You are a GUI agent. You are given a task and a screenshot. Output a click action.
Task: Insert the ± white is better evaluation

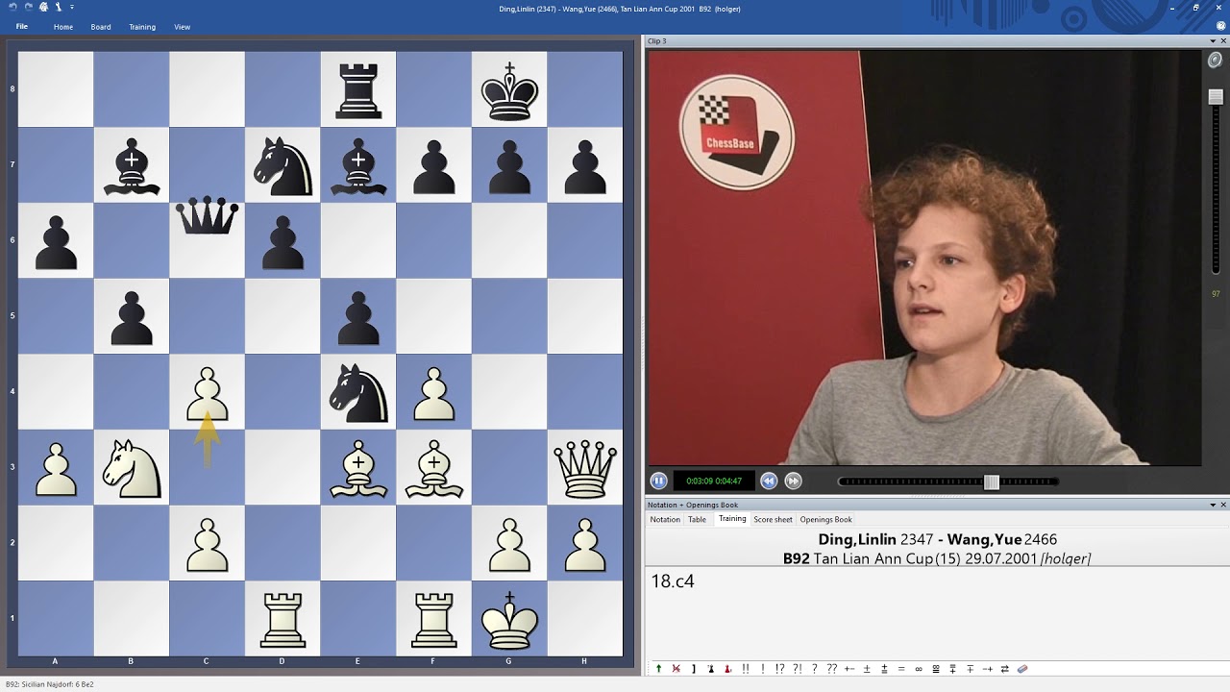(867, 669)
